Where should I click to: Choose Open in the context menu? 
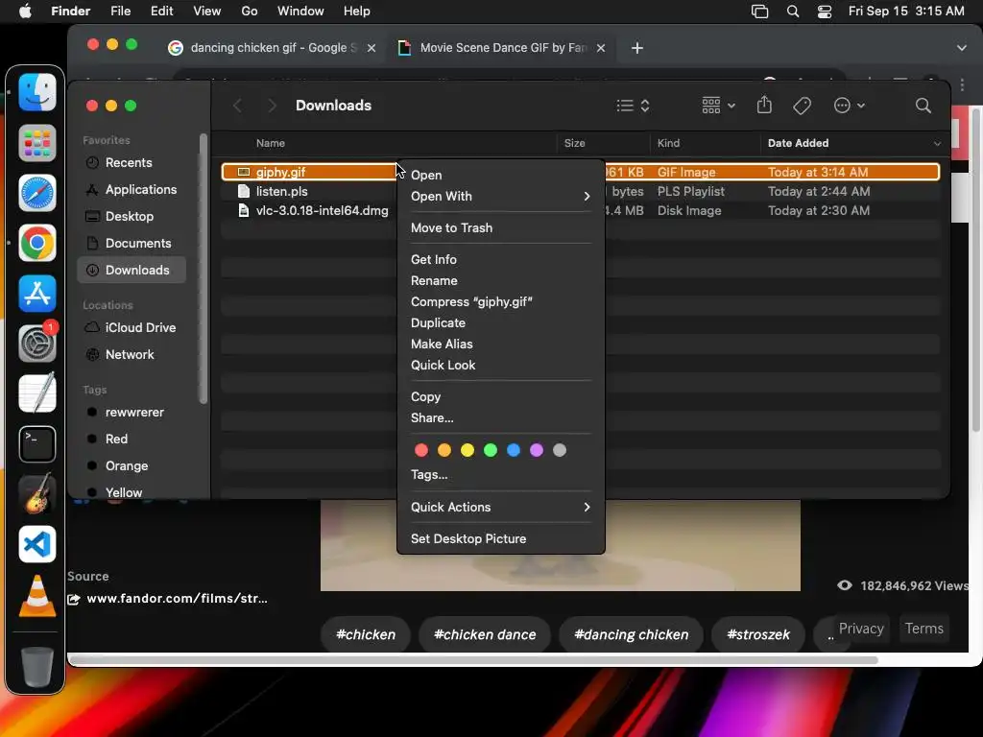click(500, 175)
